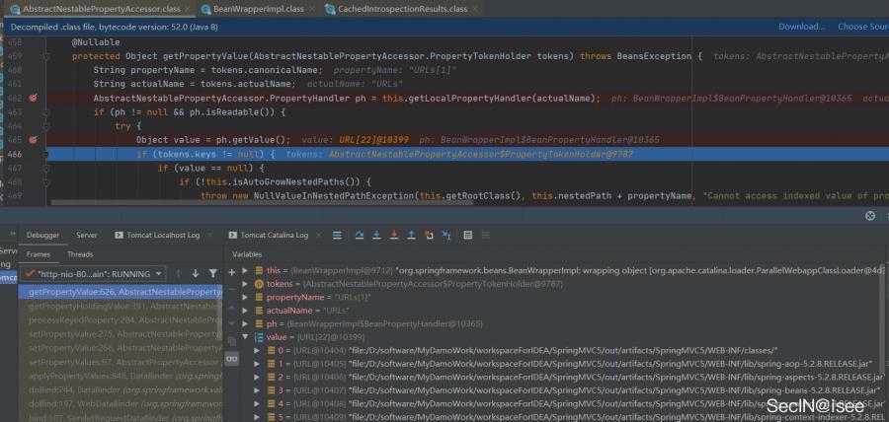Click the Step Over debugger icon

point(359,236)
